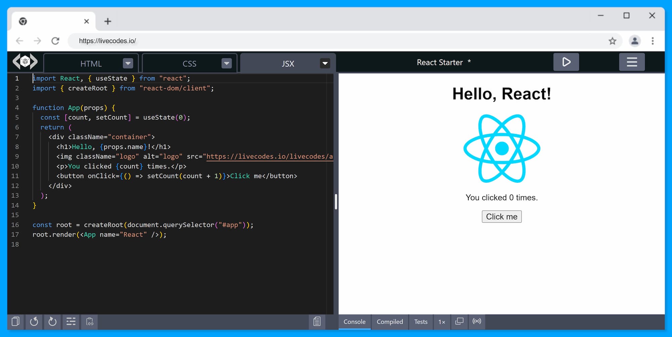Place cursor on 'useState(0)' in line 5
The height and width of the screenshot is (337, 672).
[x=165, y=118]
